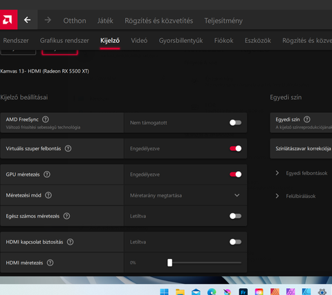
Task: Click the Egyedi szín setting card
Action: [301, 123]
